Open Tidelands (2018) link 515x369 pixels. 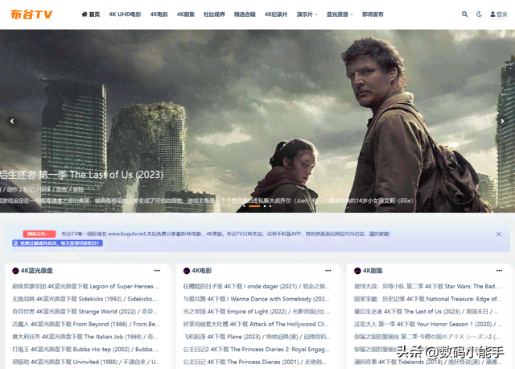(x=428, y=362)
